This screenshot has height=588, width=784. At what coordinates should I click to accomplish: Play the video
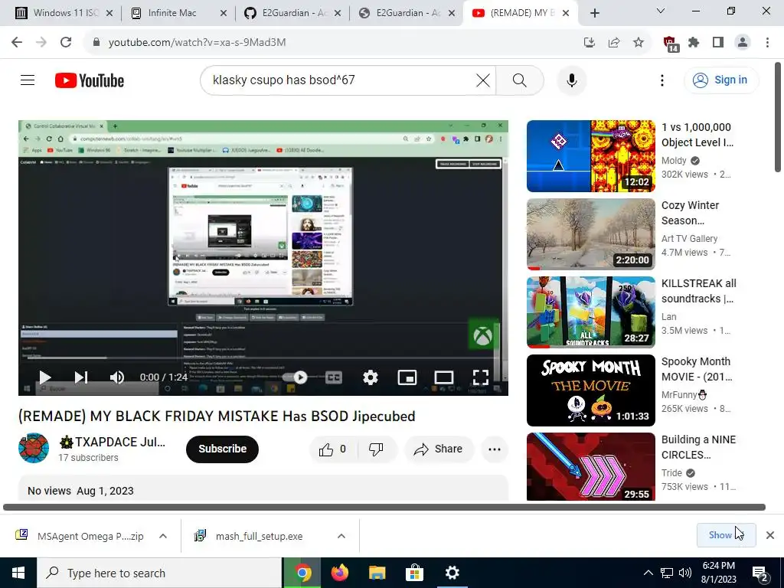tap(45, 377)
